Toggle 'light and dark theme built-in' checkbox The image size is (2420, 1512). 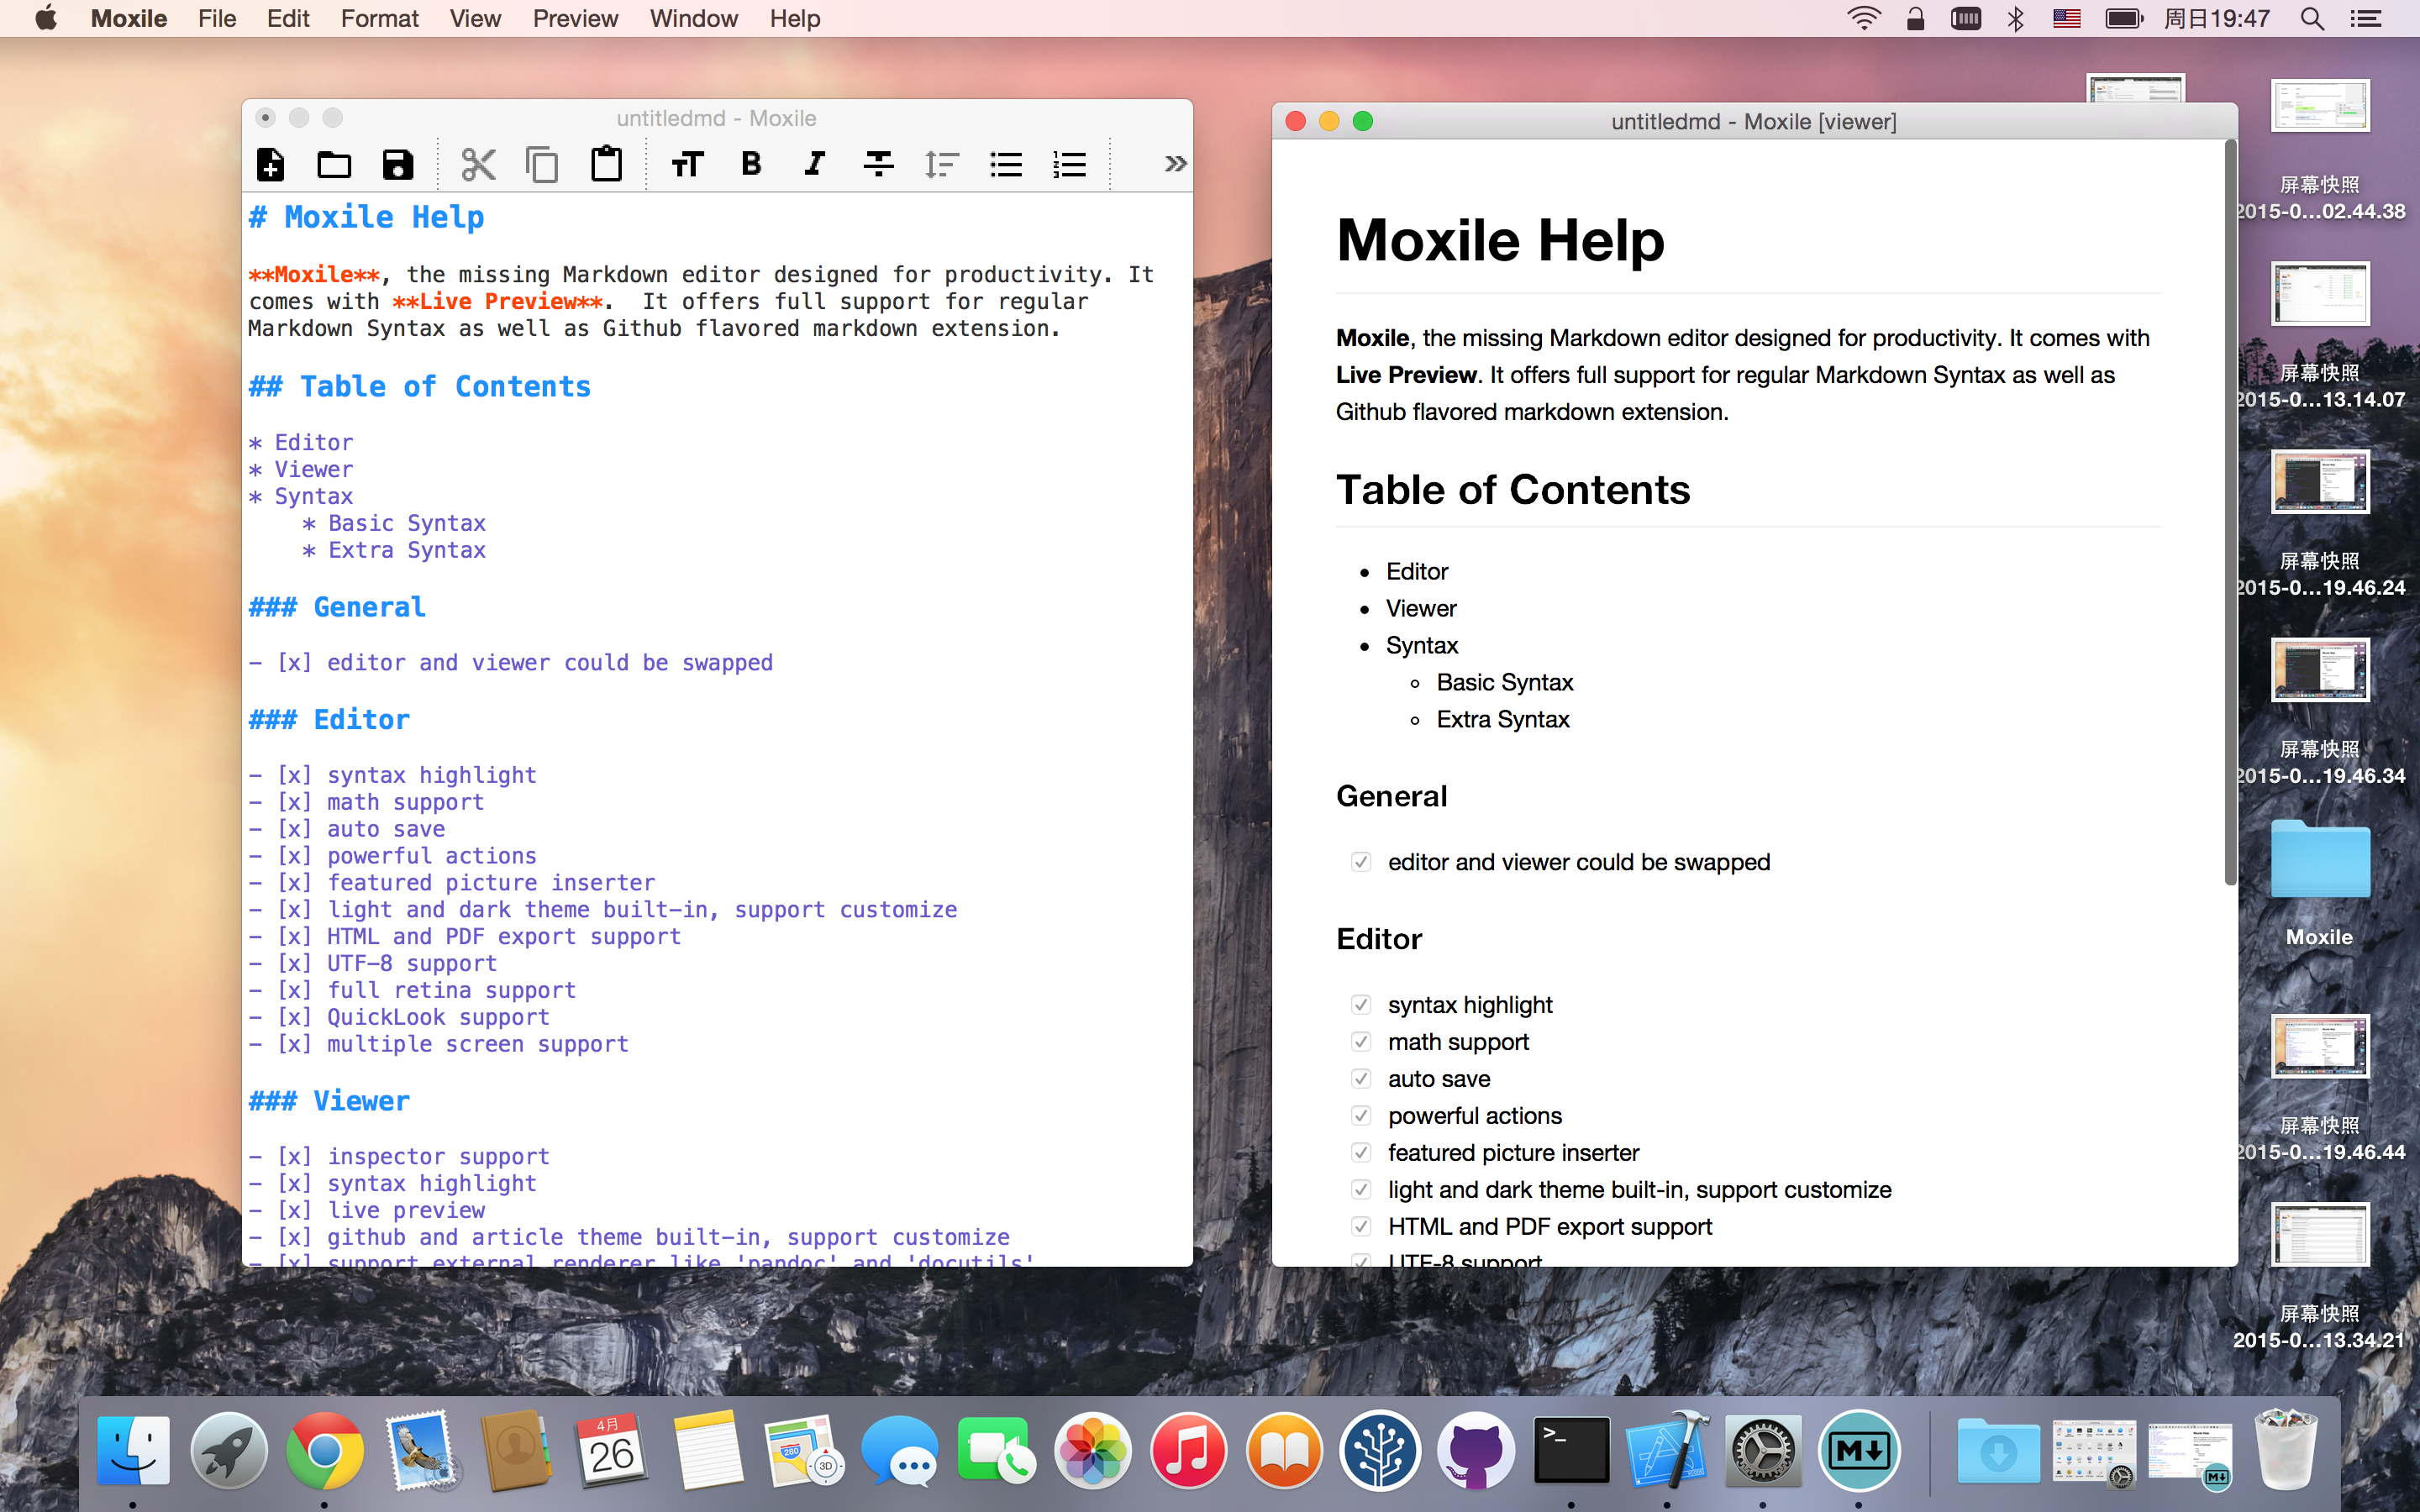point(1361,1190)
